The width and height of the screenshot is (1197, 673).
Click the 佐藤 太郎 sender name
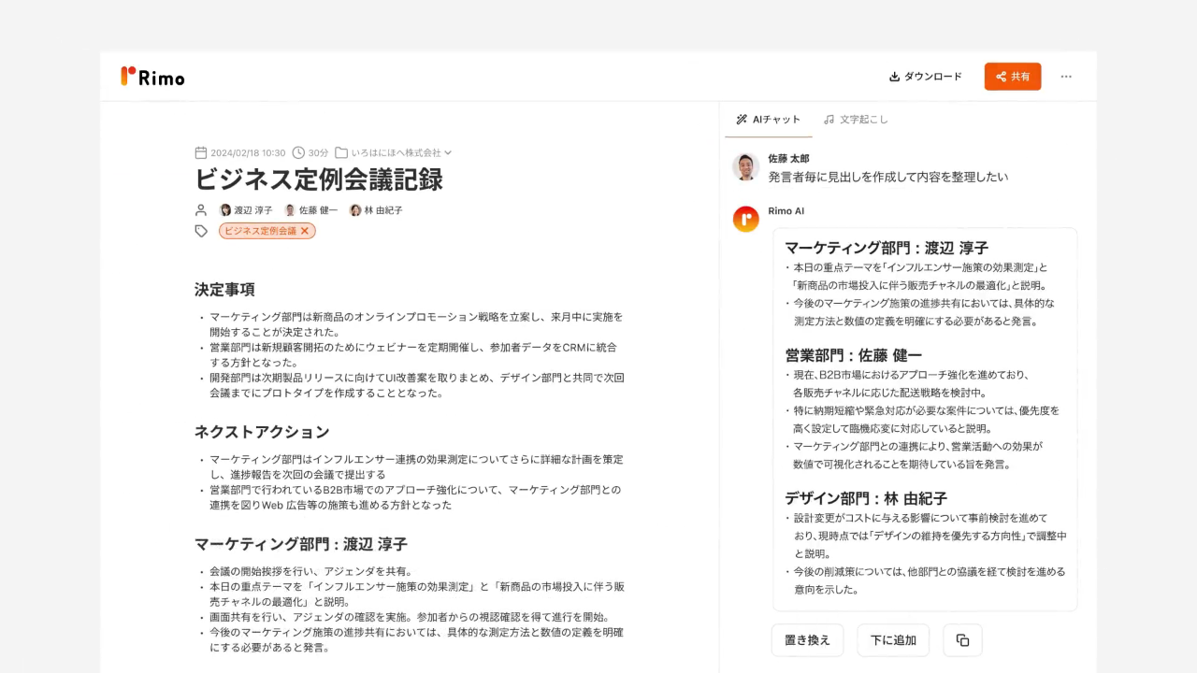pyautogui.click(x=788, y=159)
